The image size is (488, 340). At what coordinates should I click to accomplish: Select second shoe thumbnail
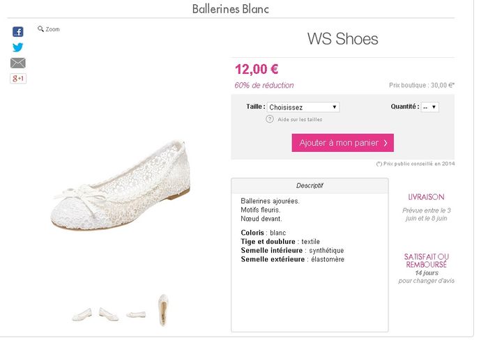coord(109,313)
